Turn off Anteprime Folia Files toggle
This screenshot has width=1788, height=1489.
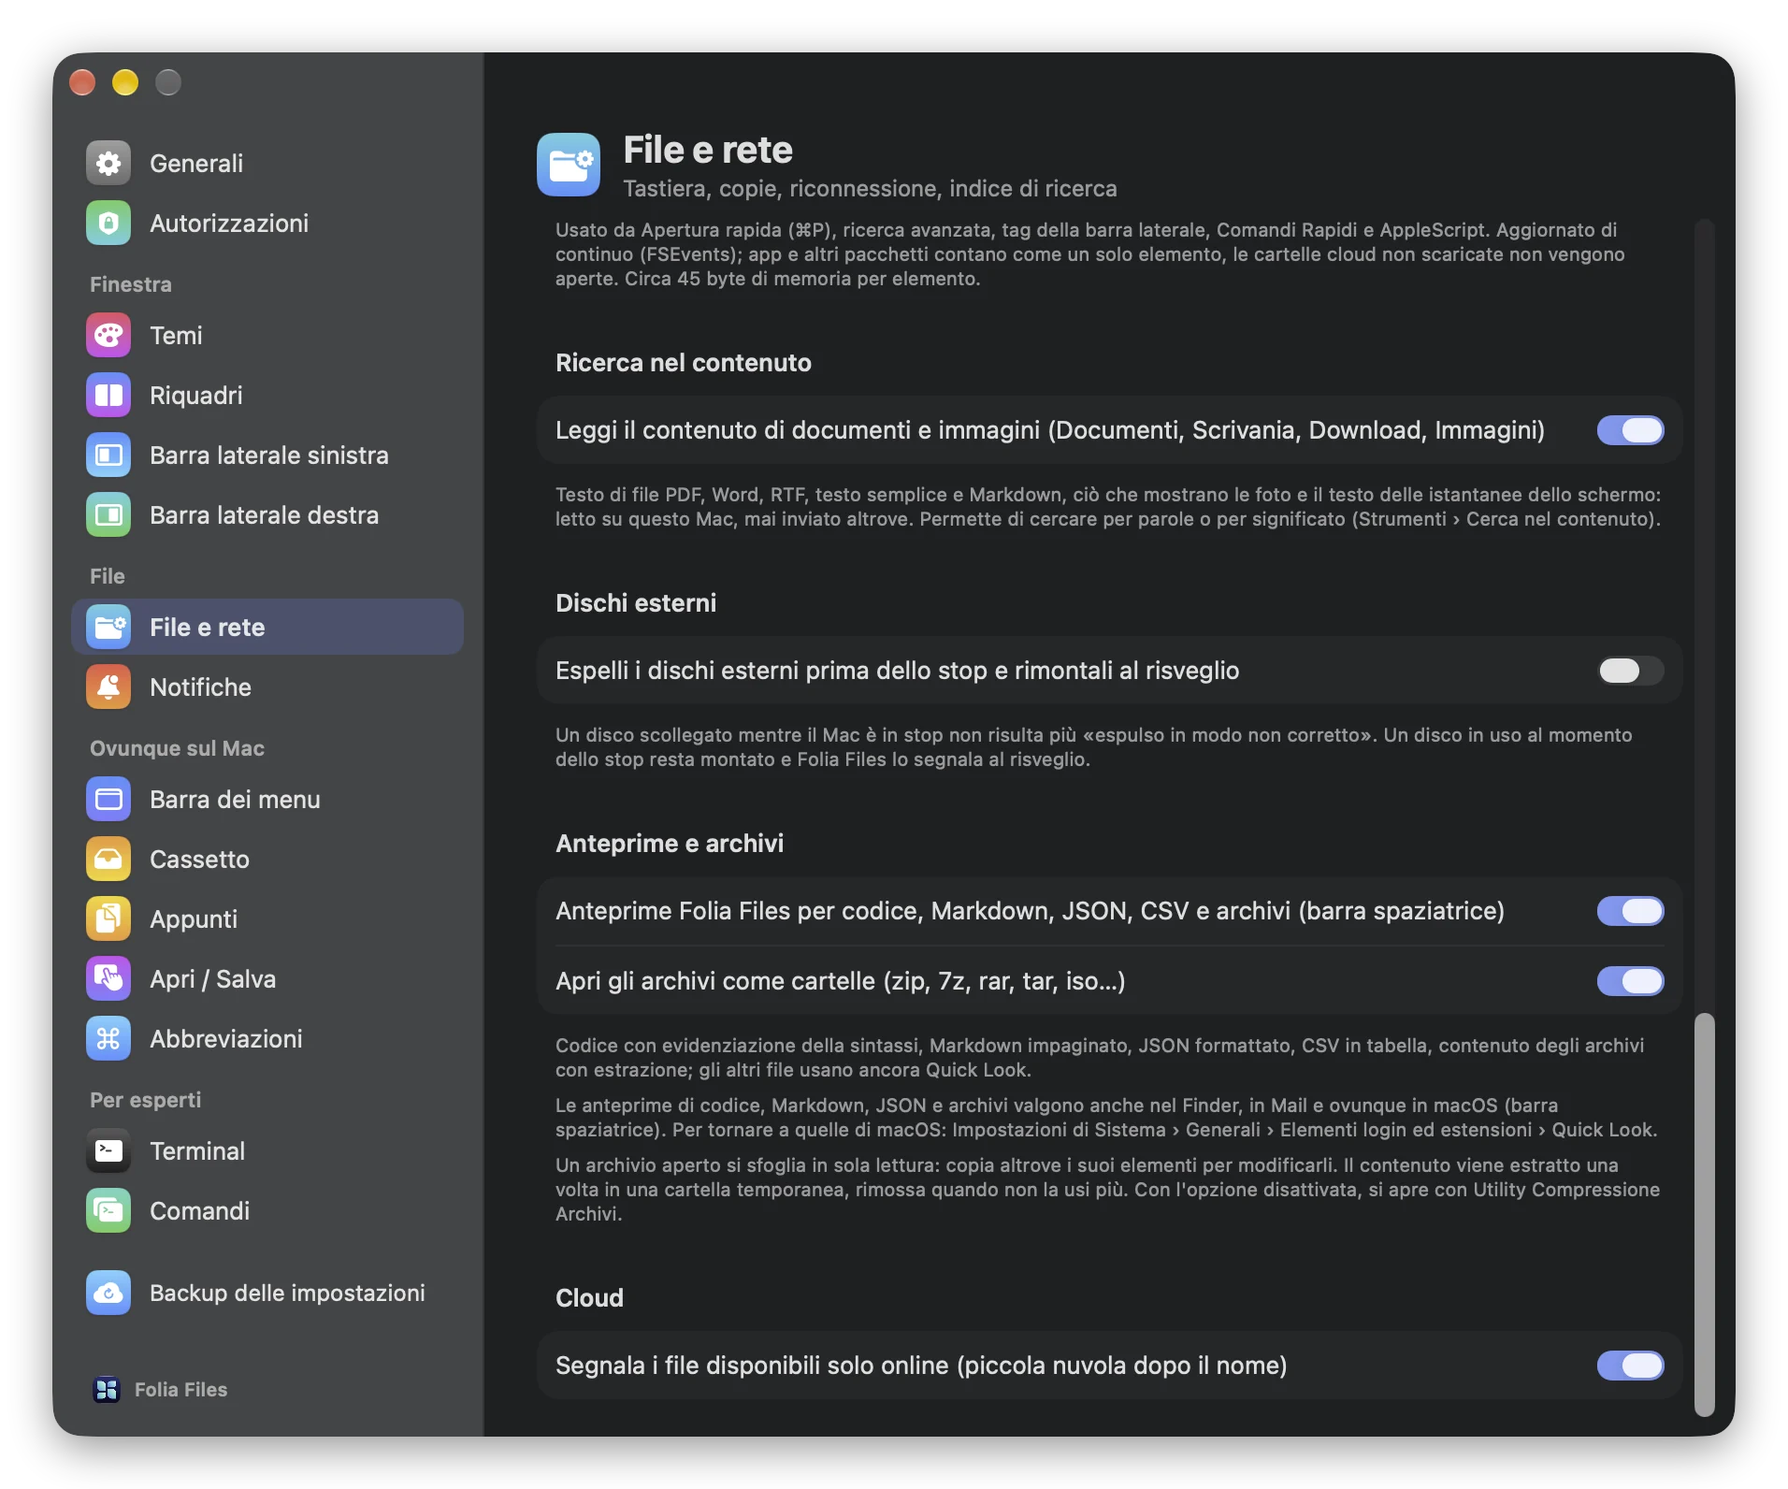tap(1630, 911)
